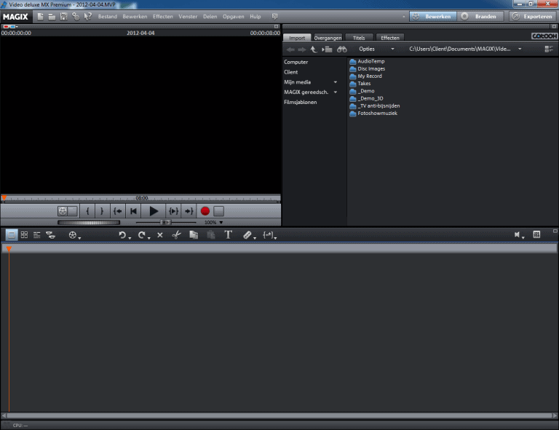
Task: Expand the folder path dropdown
Action: (x=520, y=49)
